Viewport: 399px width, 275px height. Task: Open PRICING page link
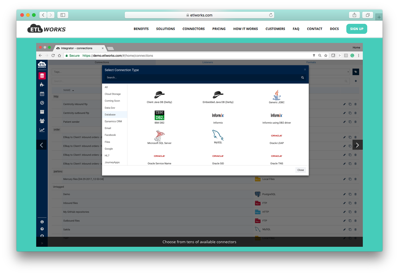click(219, 29)
